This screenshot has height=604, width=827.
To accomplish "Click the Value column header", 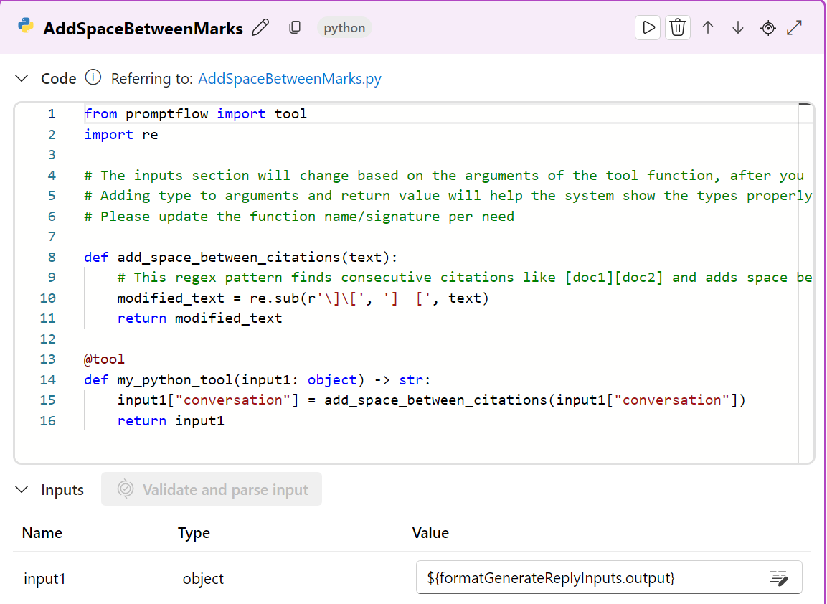I will 430,533.
